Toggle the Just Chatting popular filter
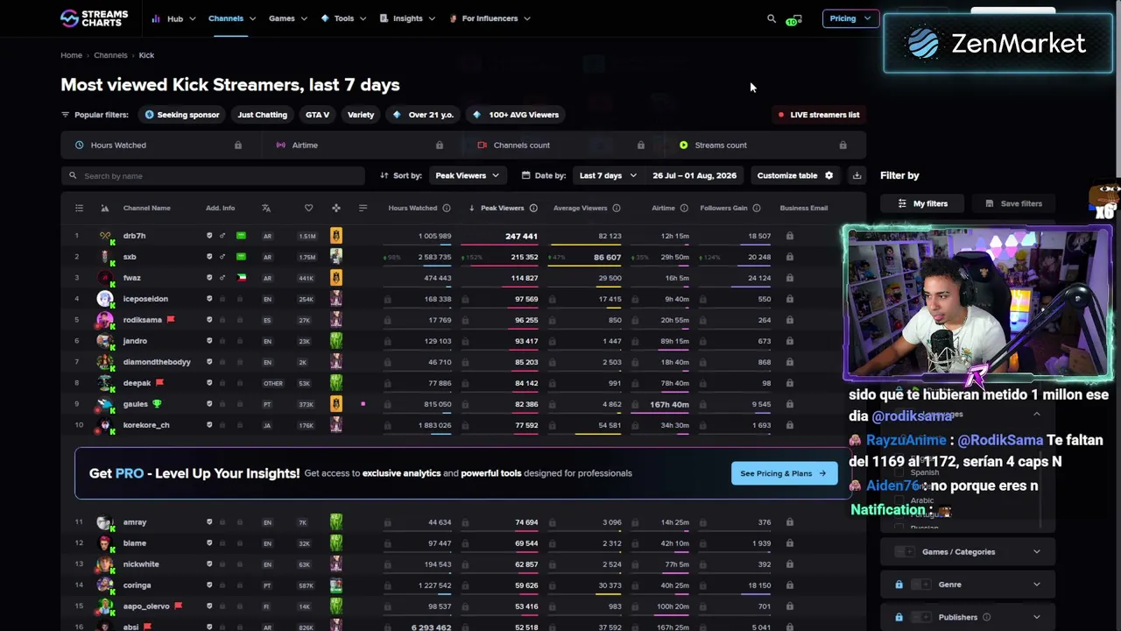The height and width of the screenshot is (631, 1121). pos(262,115)
